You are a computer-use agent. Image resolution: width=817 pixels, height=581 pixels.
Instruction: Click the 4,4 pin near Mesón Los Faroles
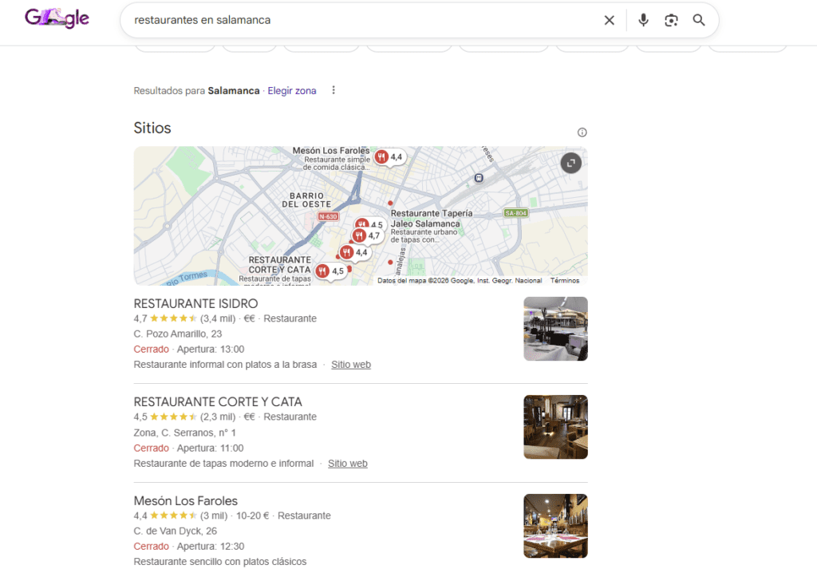pos(390,157)
